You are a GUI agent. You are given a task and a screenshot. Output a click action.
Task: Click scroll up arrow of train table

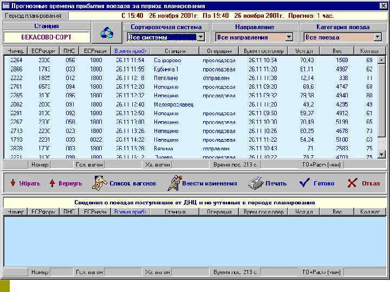(381, 60)
